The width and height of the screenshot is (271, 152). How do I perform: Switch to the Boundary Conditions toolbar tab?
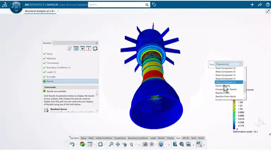pyautogui.click(x=138, y=138)
